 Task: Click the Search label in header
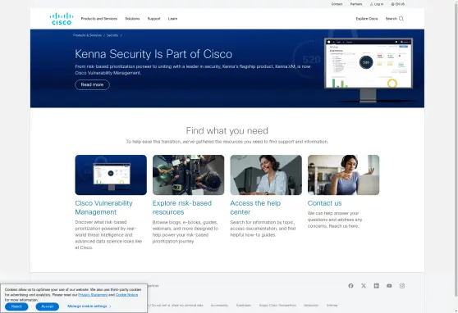click(x=392, y=19)
